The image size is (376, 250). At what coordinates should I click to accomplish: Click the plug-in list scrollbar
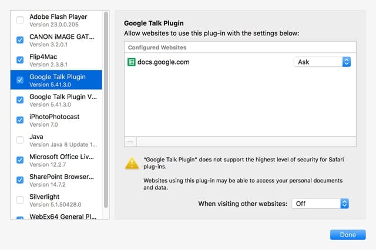(106, 112)
